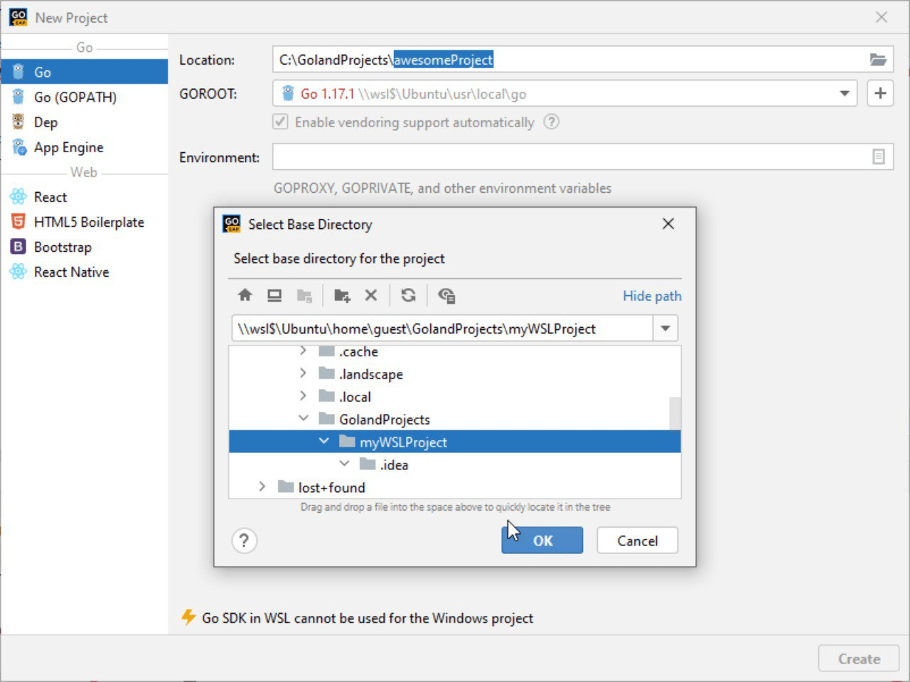
Task: Open the base directory path dropdown
Action: point(665,328)
